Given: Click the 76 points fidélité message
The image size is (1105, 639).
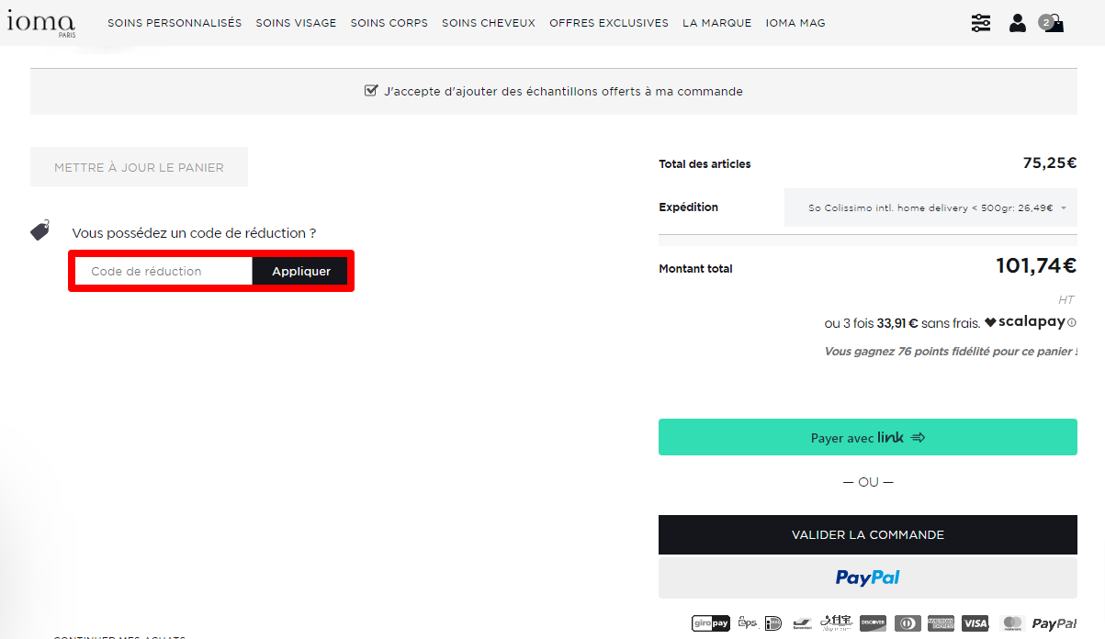Looking at the screenshot, I should [x=951, y=352].
